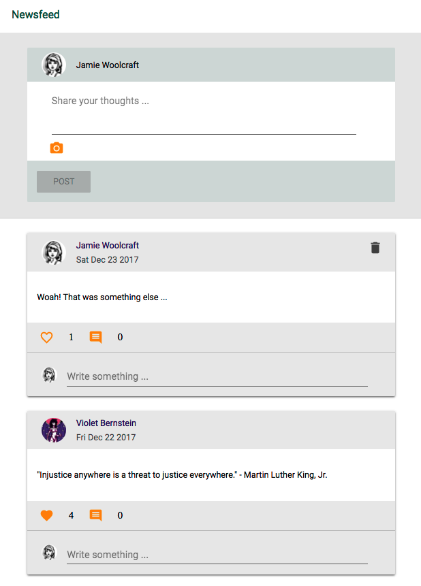Click the comment field under Violet's post
Screen dimensions: 421x586
click(x=217, y=555)
